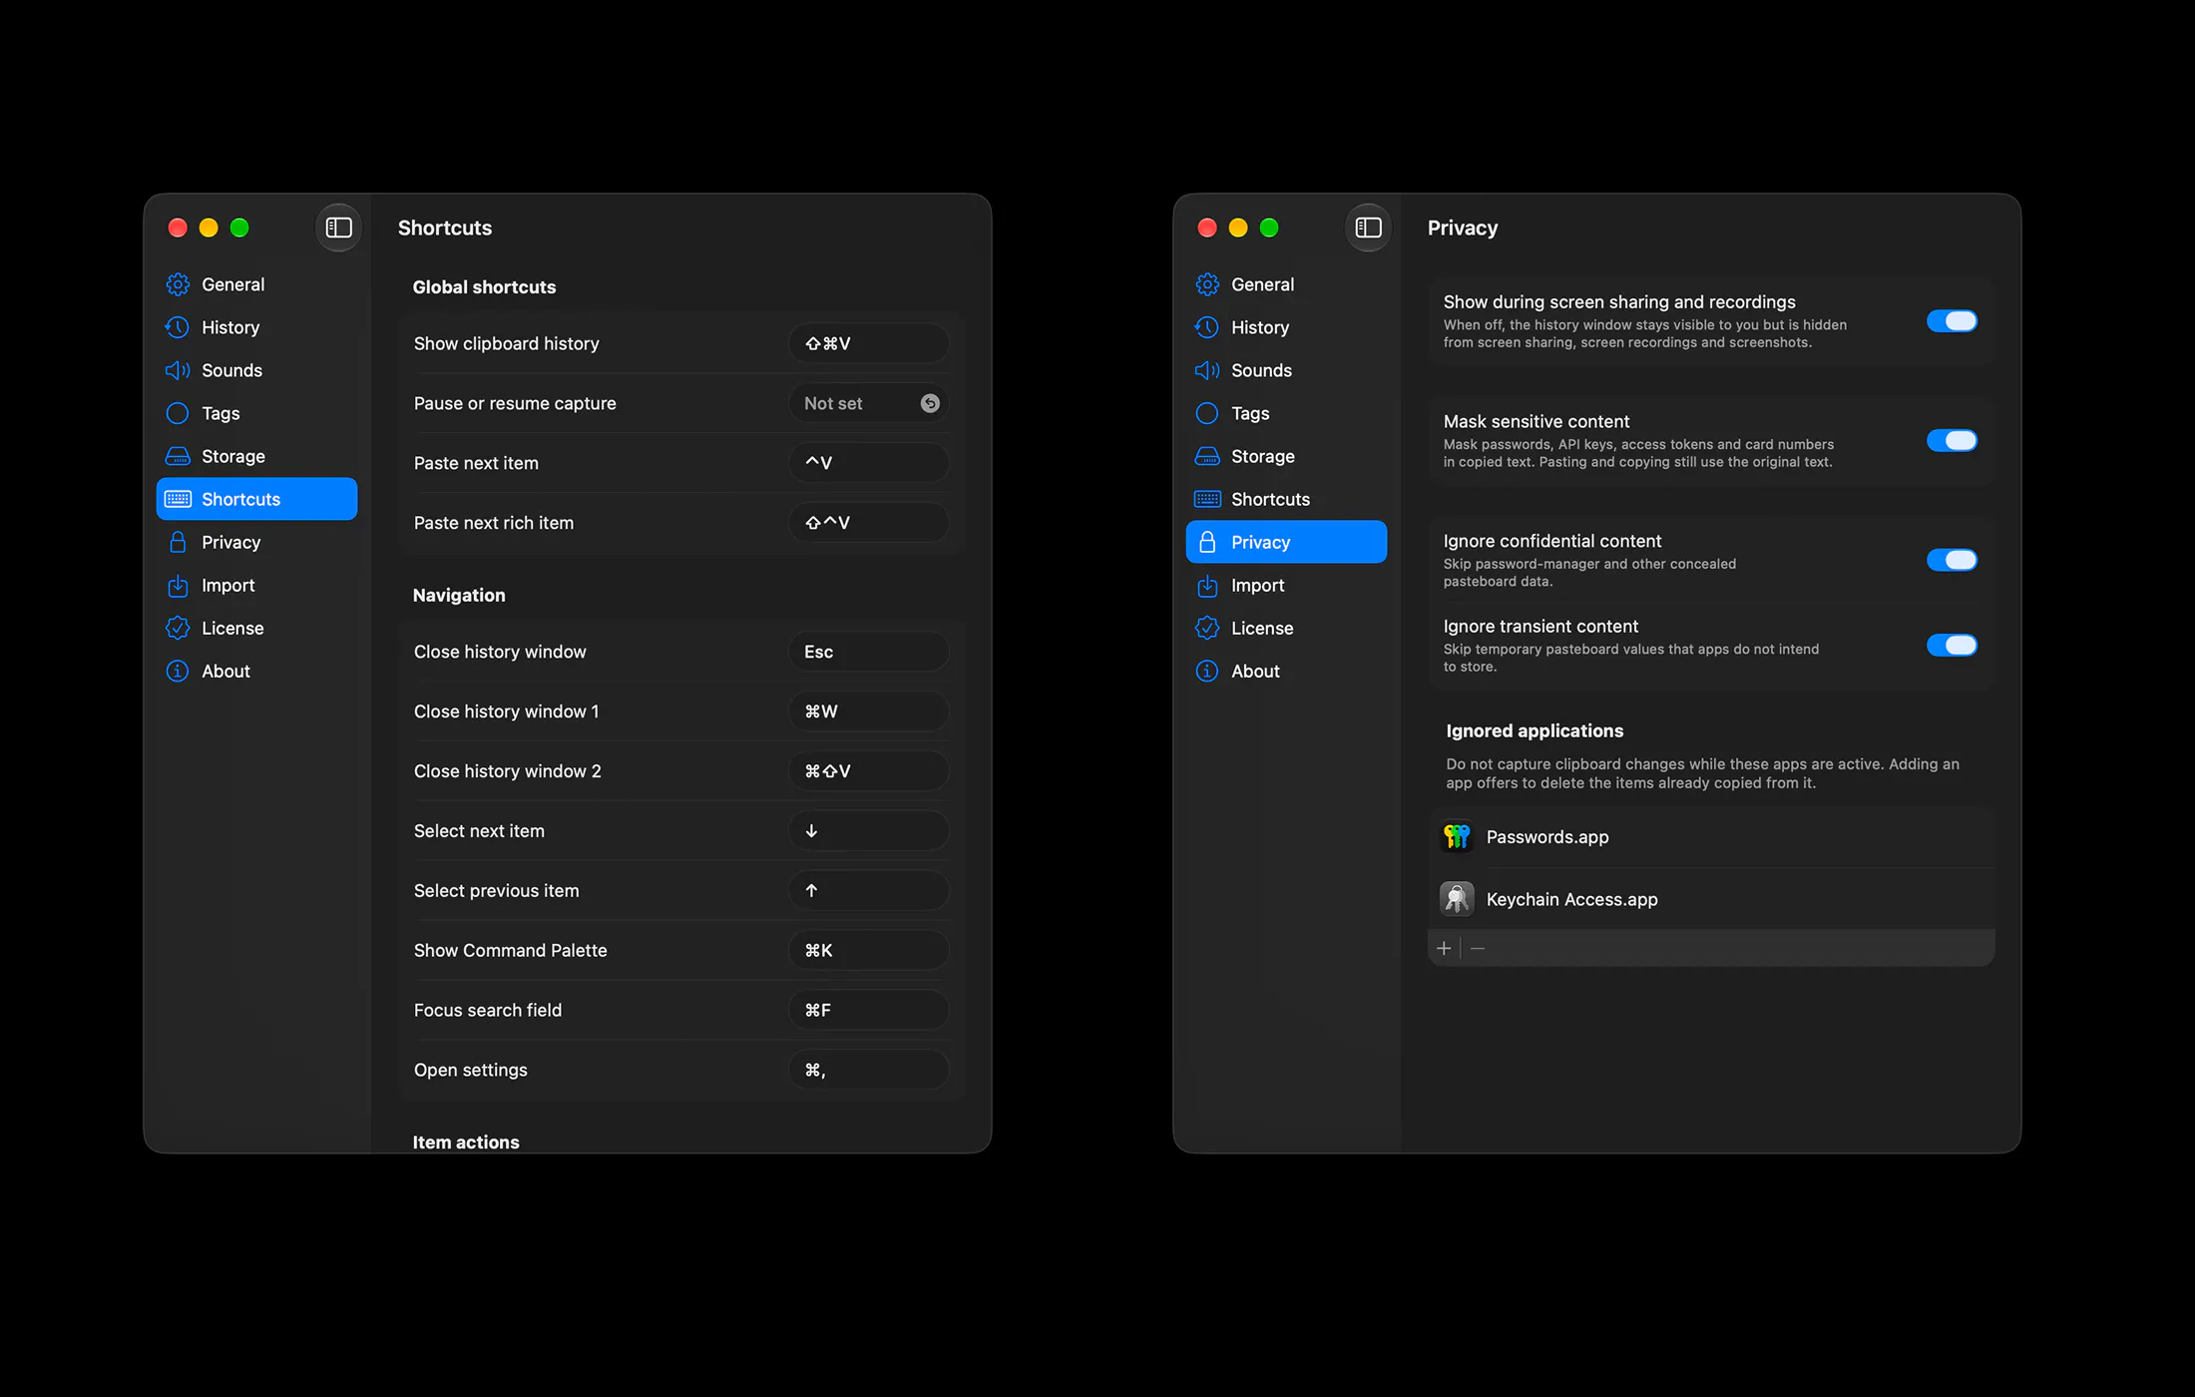Reset the Pause or resume capture shortcut
This screenshot has height=1397, width=2195.
click(x=930, y=403)
